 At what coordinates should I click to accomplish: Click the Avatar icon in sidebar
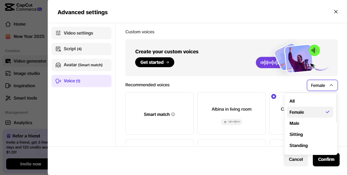58,65
